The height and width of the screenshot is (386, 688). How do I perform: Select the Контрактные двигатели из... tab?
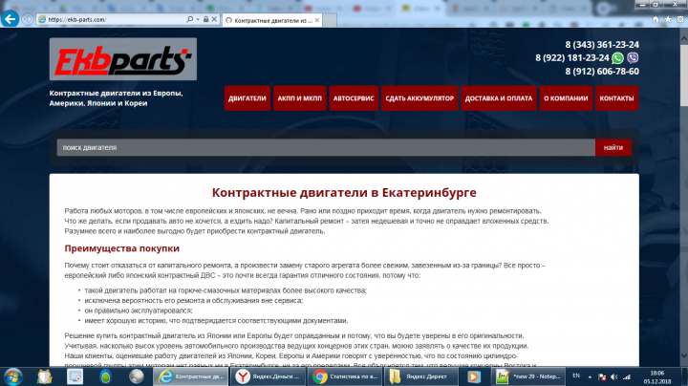tap(272, 20)
